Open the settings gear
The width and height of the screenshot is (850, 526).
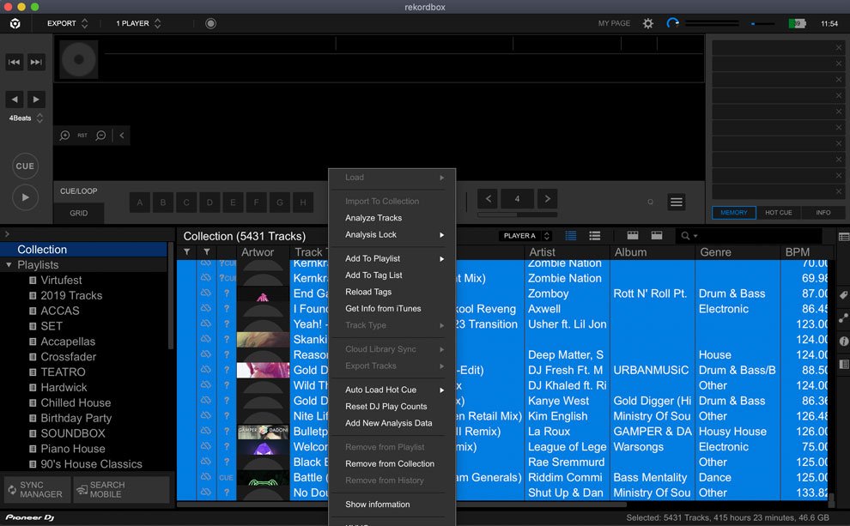(x=647, y=23)
